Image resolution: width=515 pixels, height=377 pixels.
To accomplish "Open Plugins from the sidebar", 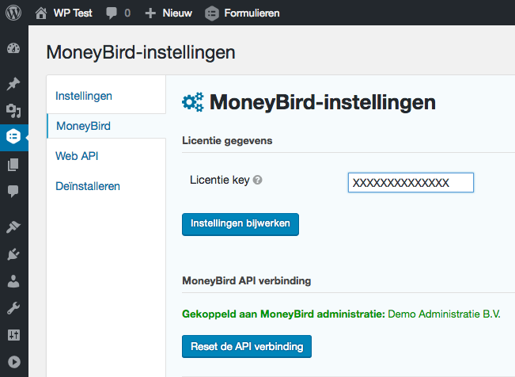I will [13, 253].
